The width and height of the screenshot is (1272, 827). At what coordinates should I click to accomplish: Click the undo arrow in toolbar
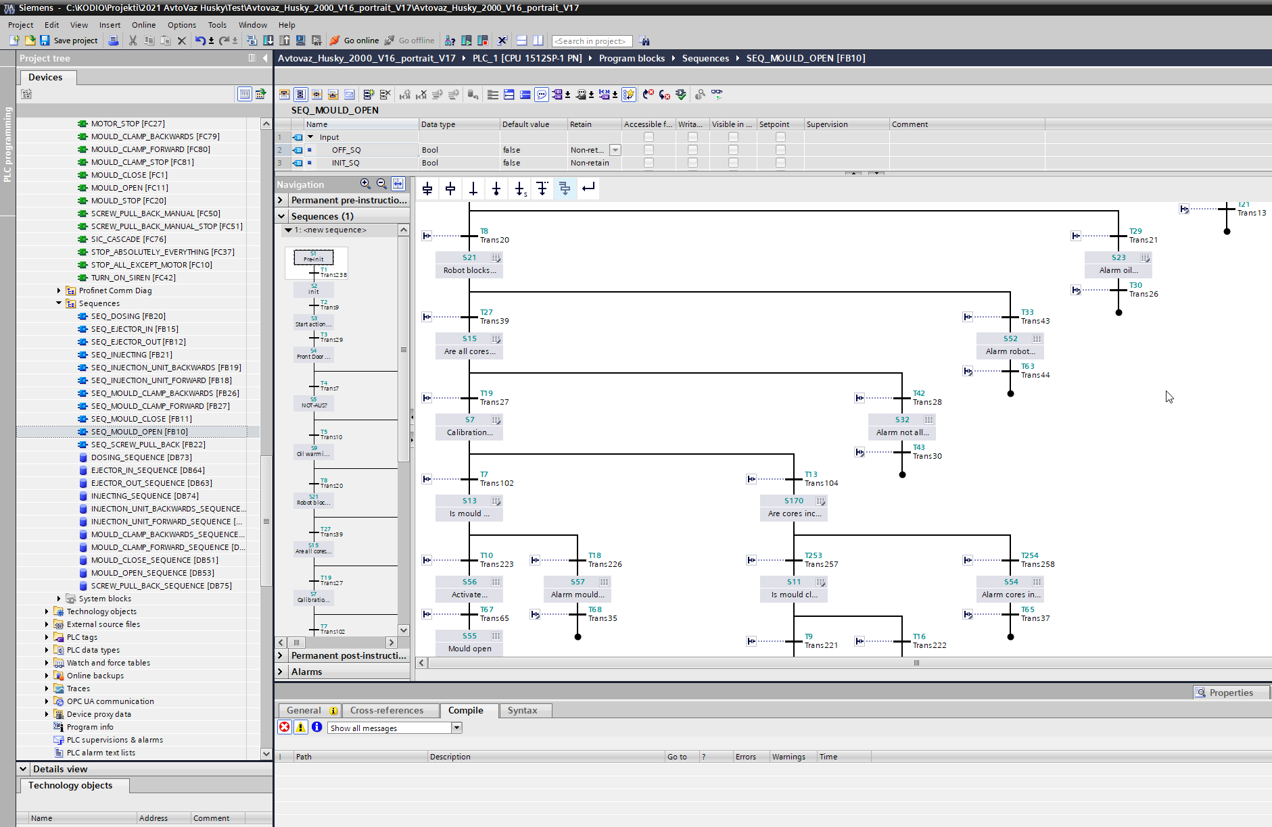pos(200,41)
